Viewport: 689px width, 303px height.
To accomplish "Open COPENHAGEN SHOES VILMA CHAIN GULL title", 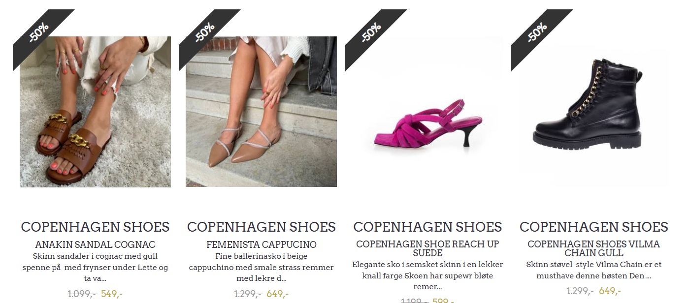I will pyautogui.click(x=593, y=248).
